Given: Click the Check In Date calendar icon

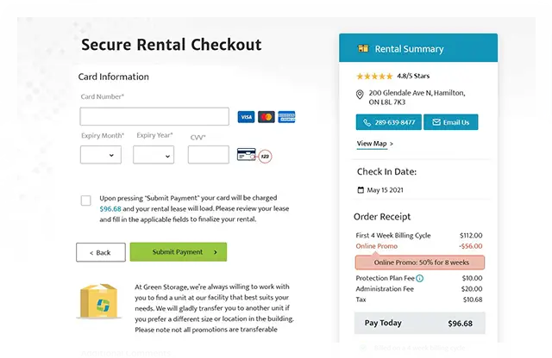Looking at the screenshot, I should coord(361,189).
